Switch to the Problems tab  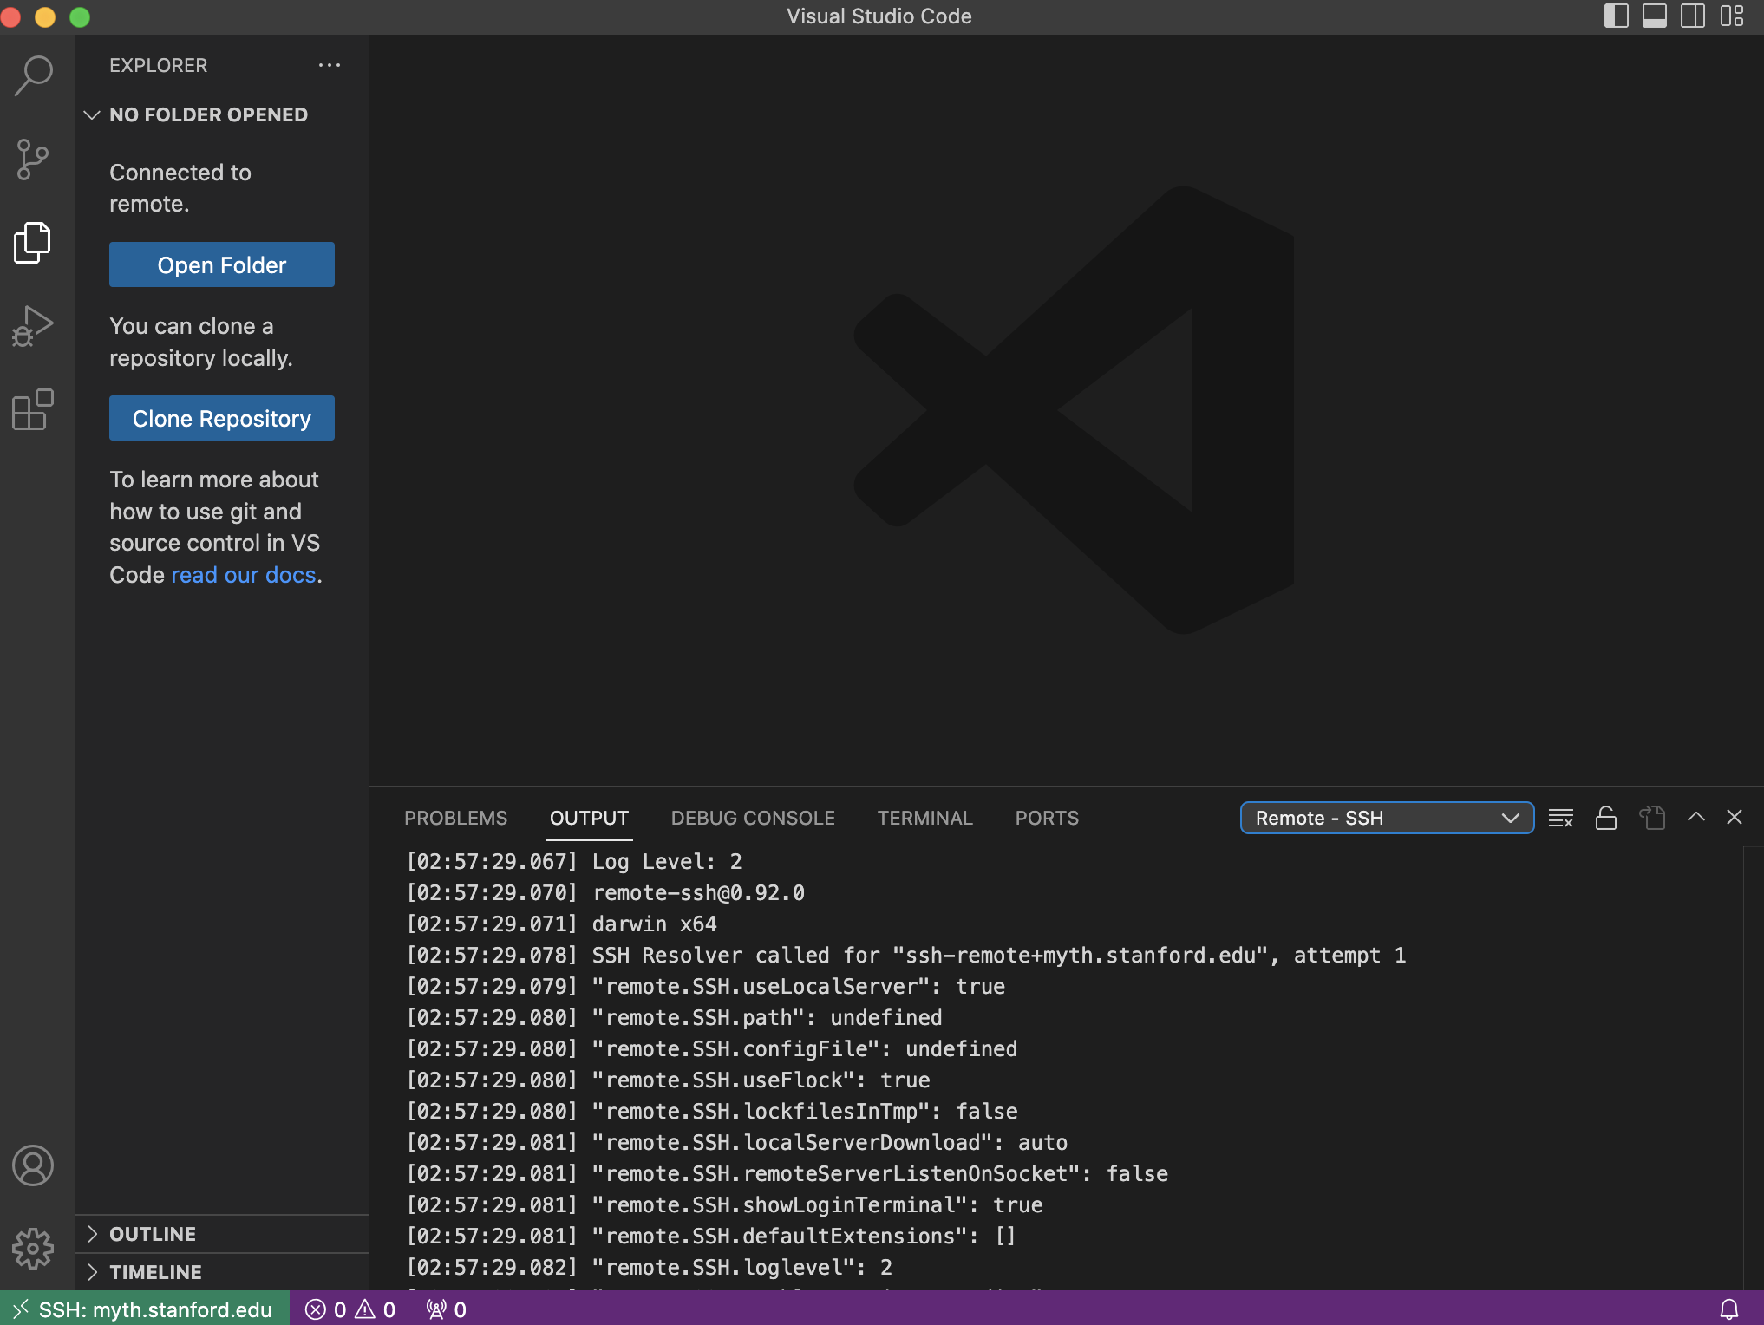[455, 818]
